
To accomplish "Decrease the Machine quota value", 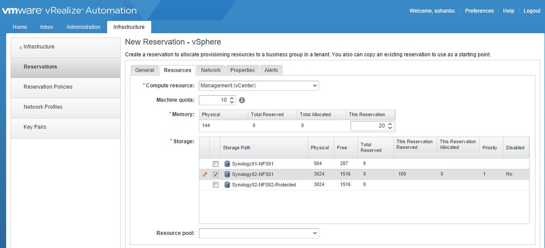I will pyautogui.click(x=232, y=102).
